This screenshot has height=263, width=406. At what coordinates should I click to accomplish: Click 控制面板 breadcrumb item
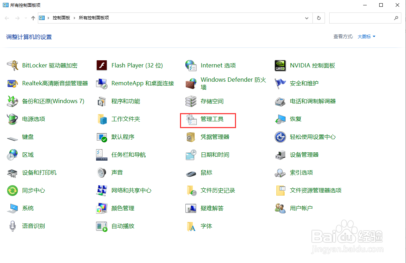coord(61,18)
